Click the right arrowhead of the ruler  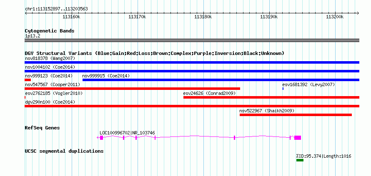(x=358, y=13)
